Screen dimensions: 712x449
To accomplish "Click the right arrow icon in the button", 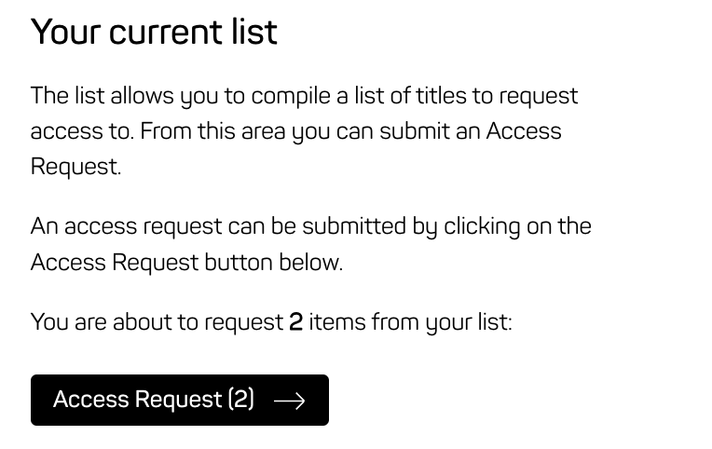I will point(289,401).
